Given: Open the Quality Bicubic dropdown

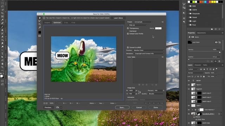Looking at the screenshot, I should (x=156, y=94).
